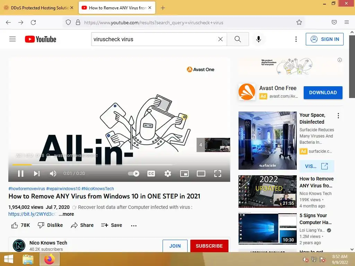Viewport: 355px width, 266px height.
Task: Close the YouTube video tab
Action: pos(150,8)
